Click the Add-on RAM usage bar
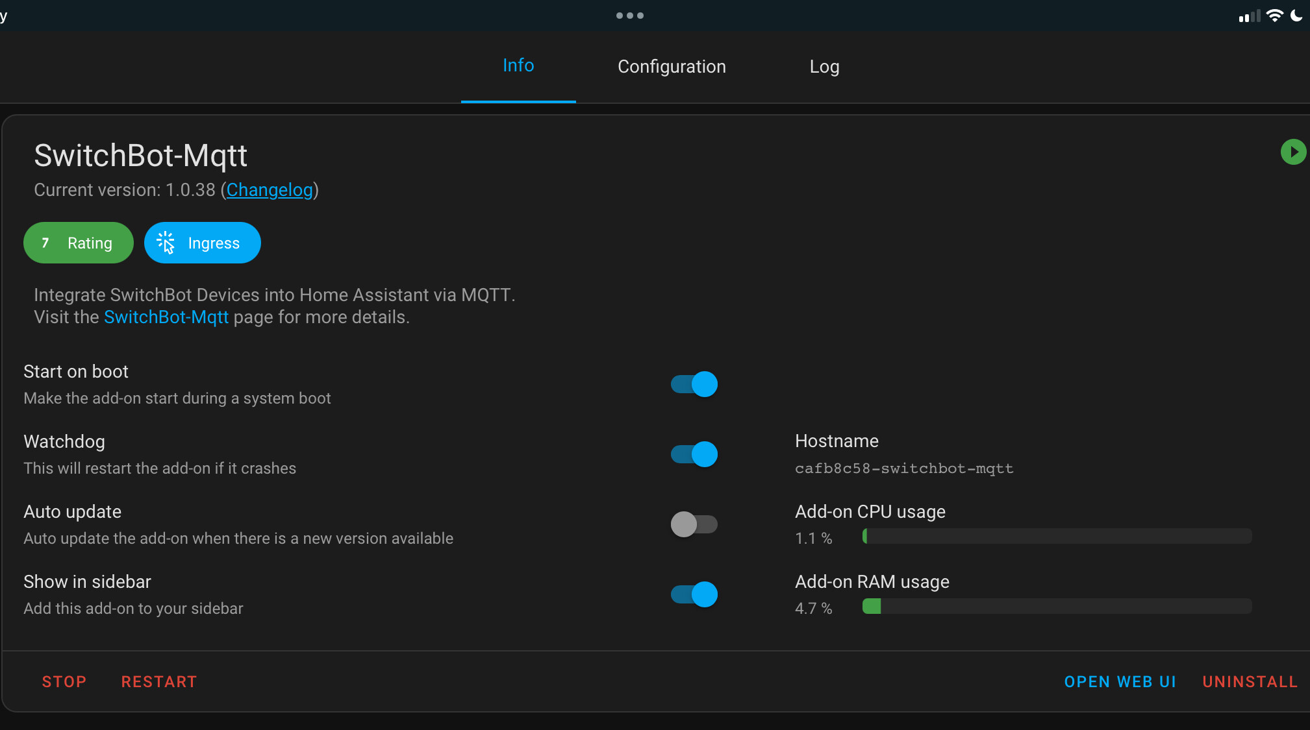This screenshot has width=1310, height=730. tap(1057, 607)
